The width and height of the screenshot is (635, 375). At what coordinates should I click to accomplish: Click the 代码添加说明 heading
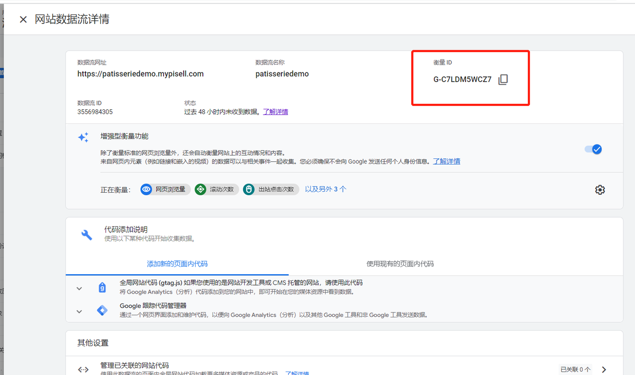coord(126,229)
